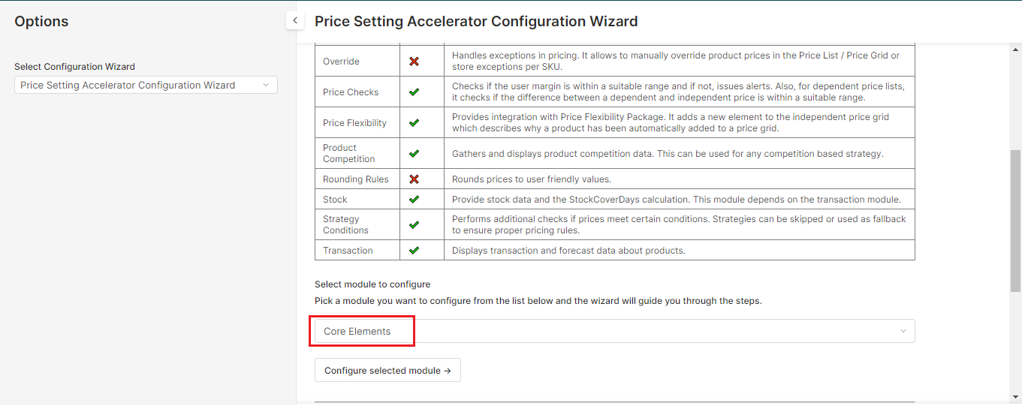Click the Strategy Conditions module name
Screen dimensions: 1022x406
(345, 224)
